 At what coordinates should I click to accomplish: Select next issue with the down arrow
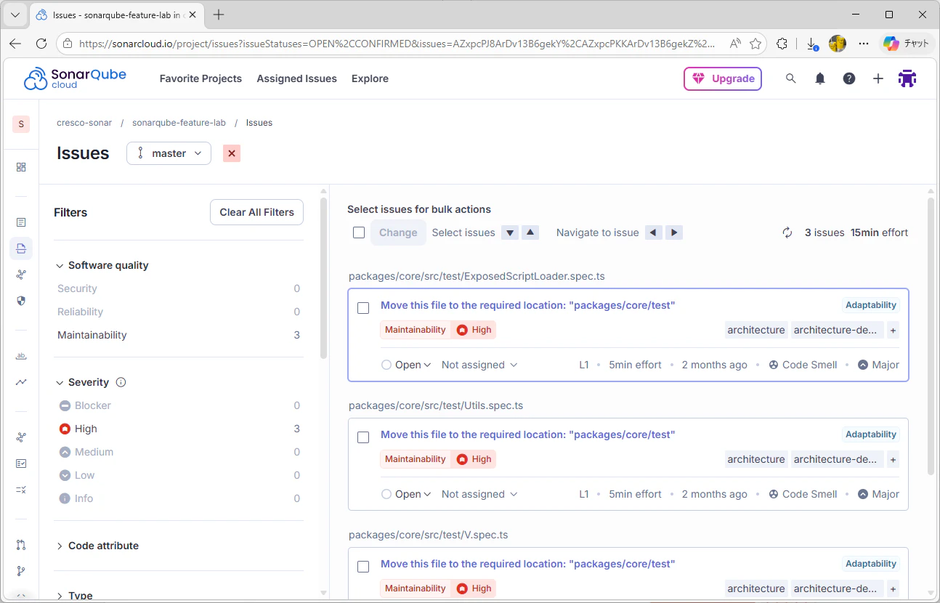pyautogui.click(x=511, y=232)
